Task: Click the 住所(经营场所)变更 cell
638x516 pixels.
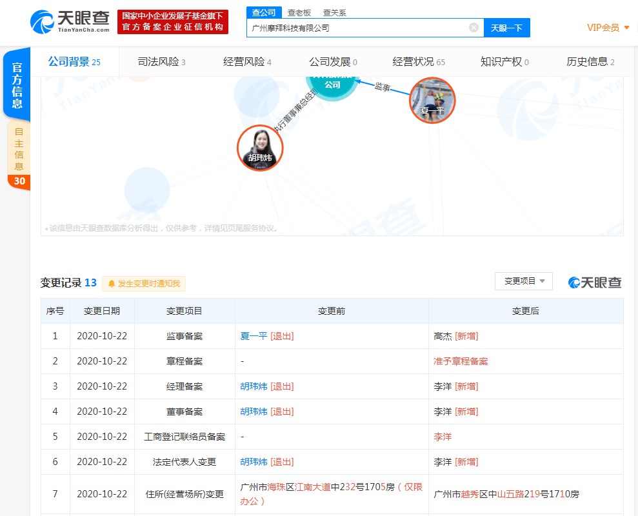Action: point(184,494)
